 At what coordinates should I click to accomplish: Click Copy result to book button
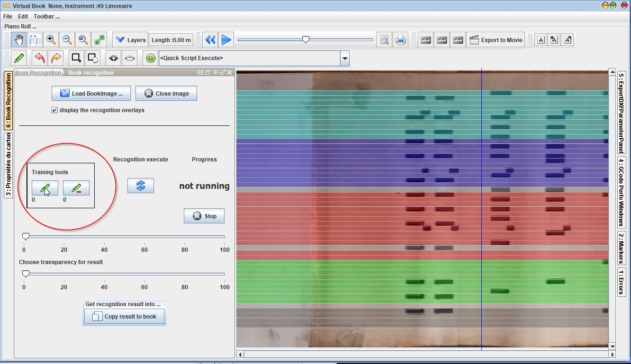tap(124, 317)
